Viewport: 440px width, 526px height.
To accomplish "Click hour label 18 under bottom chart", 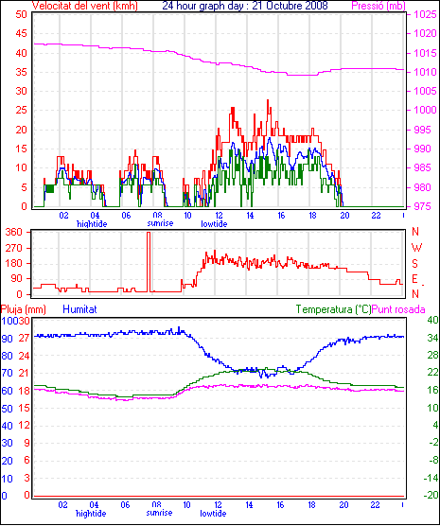I will coord(311,505).
